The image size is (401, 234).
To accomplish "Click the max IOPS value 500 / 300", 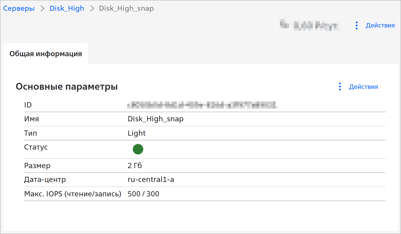I will [x=143, y=194].
